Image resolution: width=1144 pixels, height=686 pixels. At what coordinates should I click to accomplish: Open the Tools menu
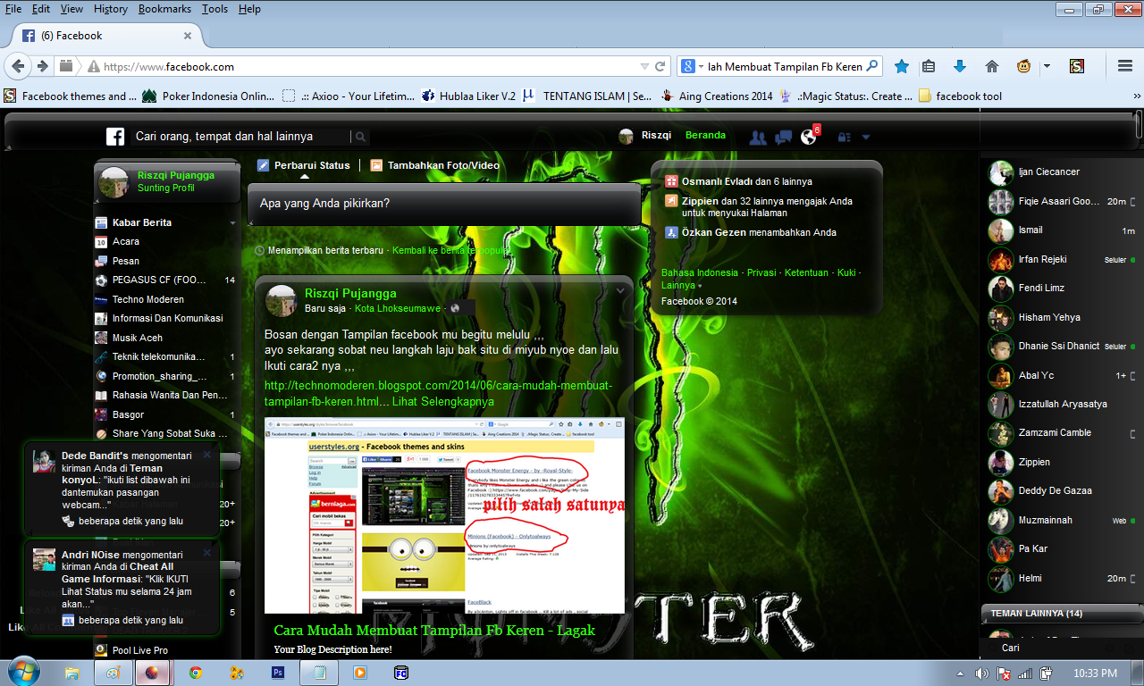(x=214, y=9)
